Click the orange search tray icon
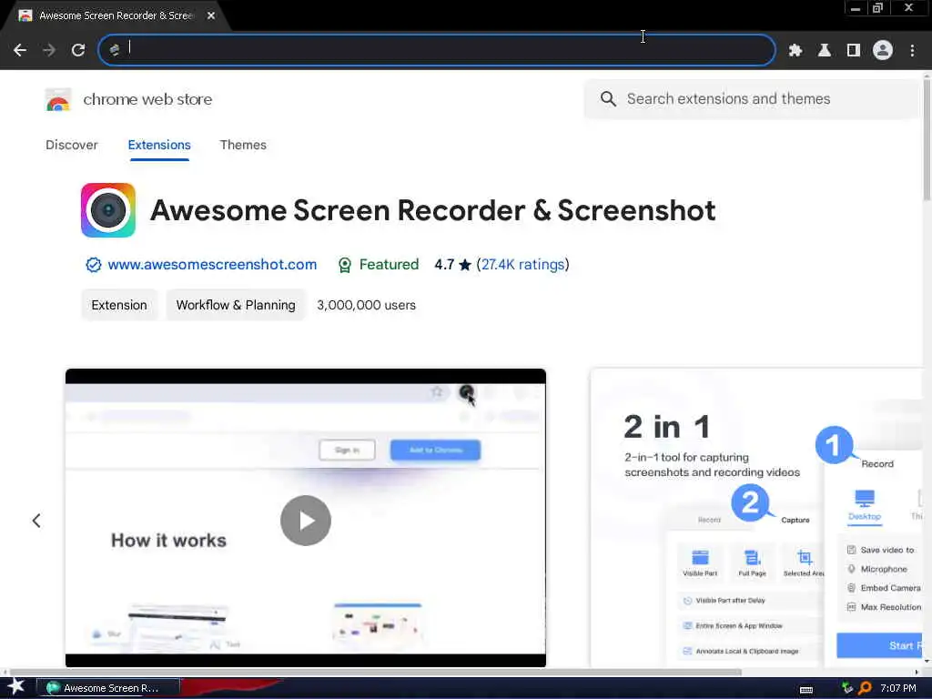This screenshot has width=932, height=699. (865, 688)
